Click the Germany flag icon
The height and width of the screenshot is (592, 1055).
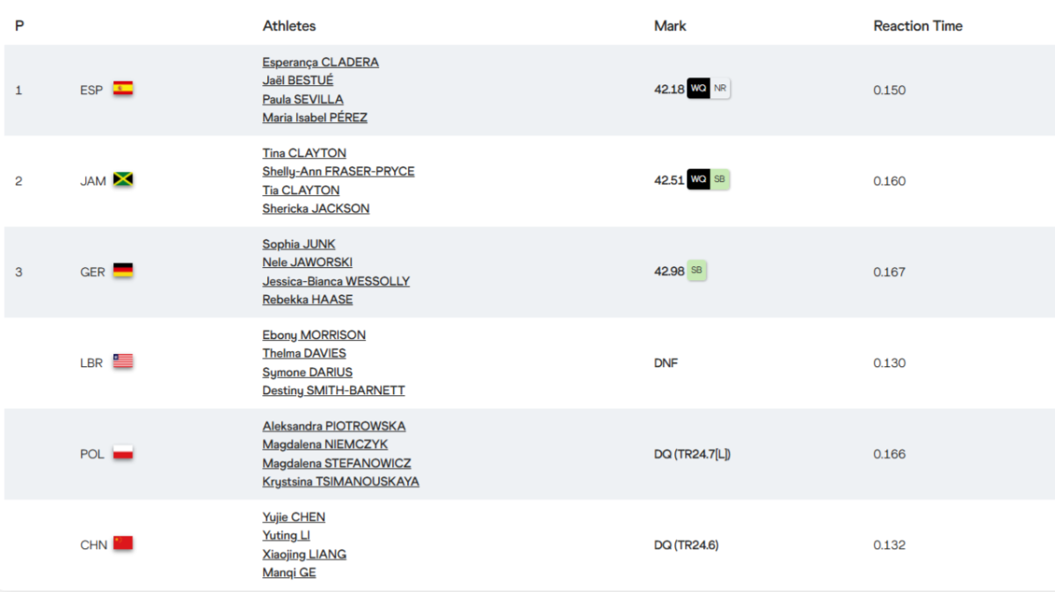click(123, 271)
